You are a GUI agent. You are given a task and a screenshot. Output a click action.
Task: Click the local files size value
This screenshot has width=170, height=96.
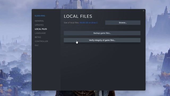tap(88, 23)
